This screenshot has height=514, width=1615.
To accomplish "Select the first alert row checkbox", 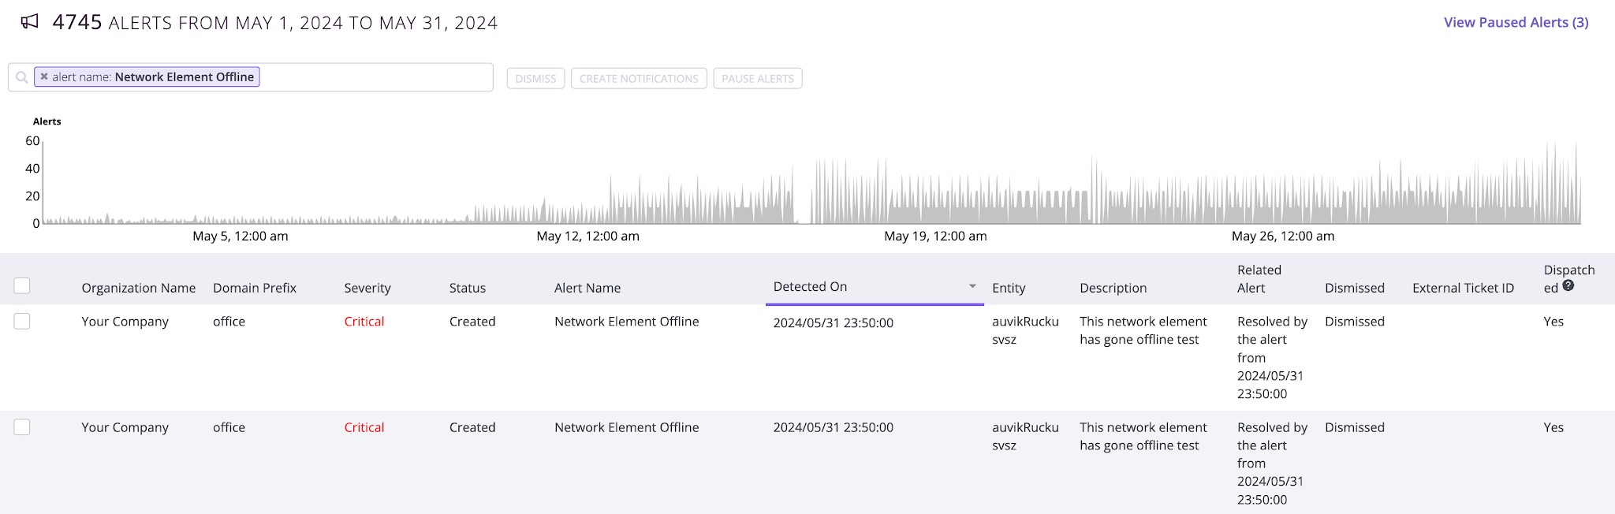I will [x=22, y=321].
